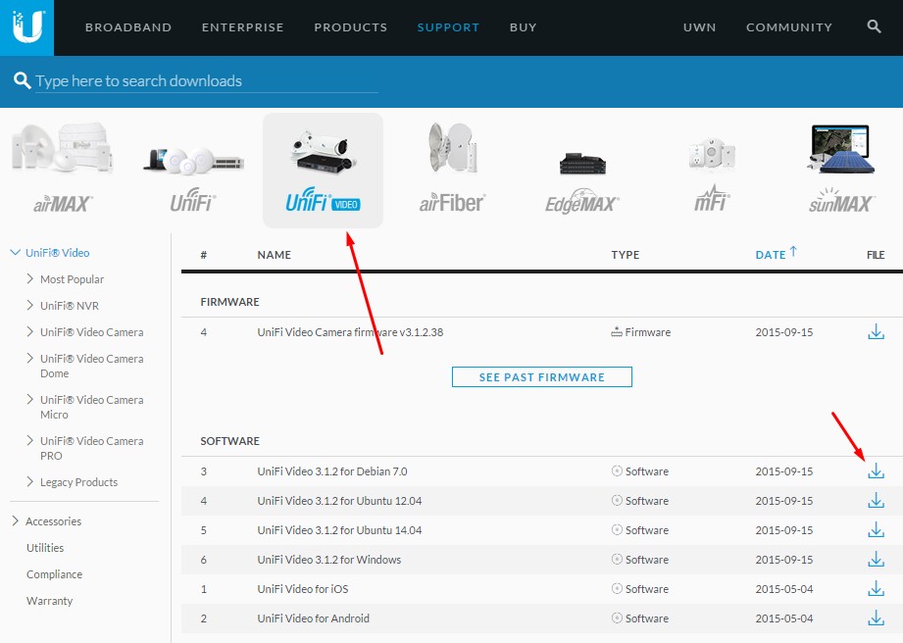The image size is (903, 643).
Task: Go to the Support section
Action: 448,27
